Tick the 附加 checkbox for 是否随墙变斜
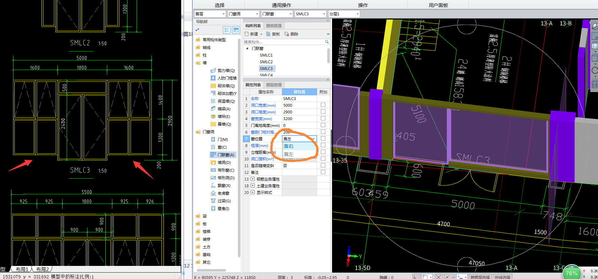The image size is (598, 279). [x=323, y=166]
